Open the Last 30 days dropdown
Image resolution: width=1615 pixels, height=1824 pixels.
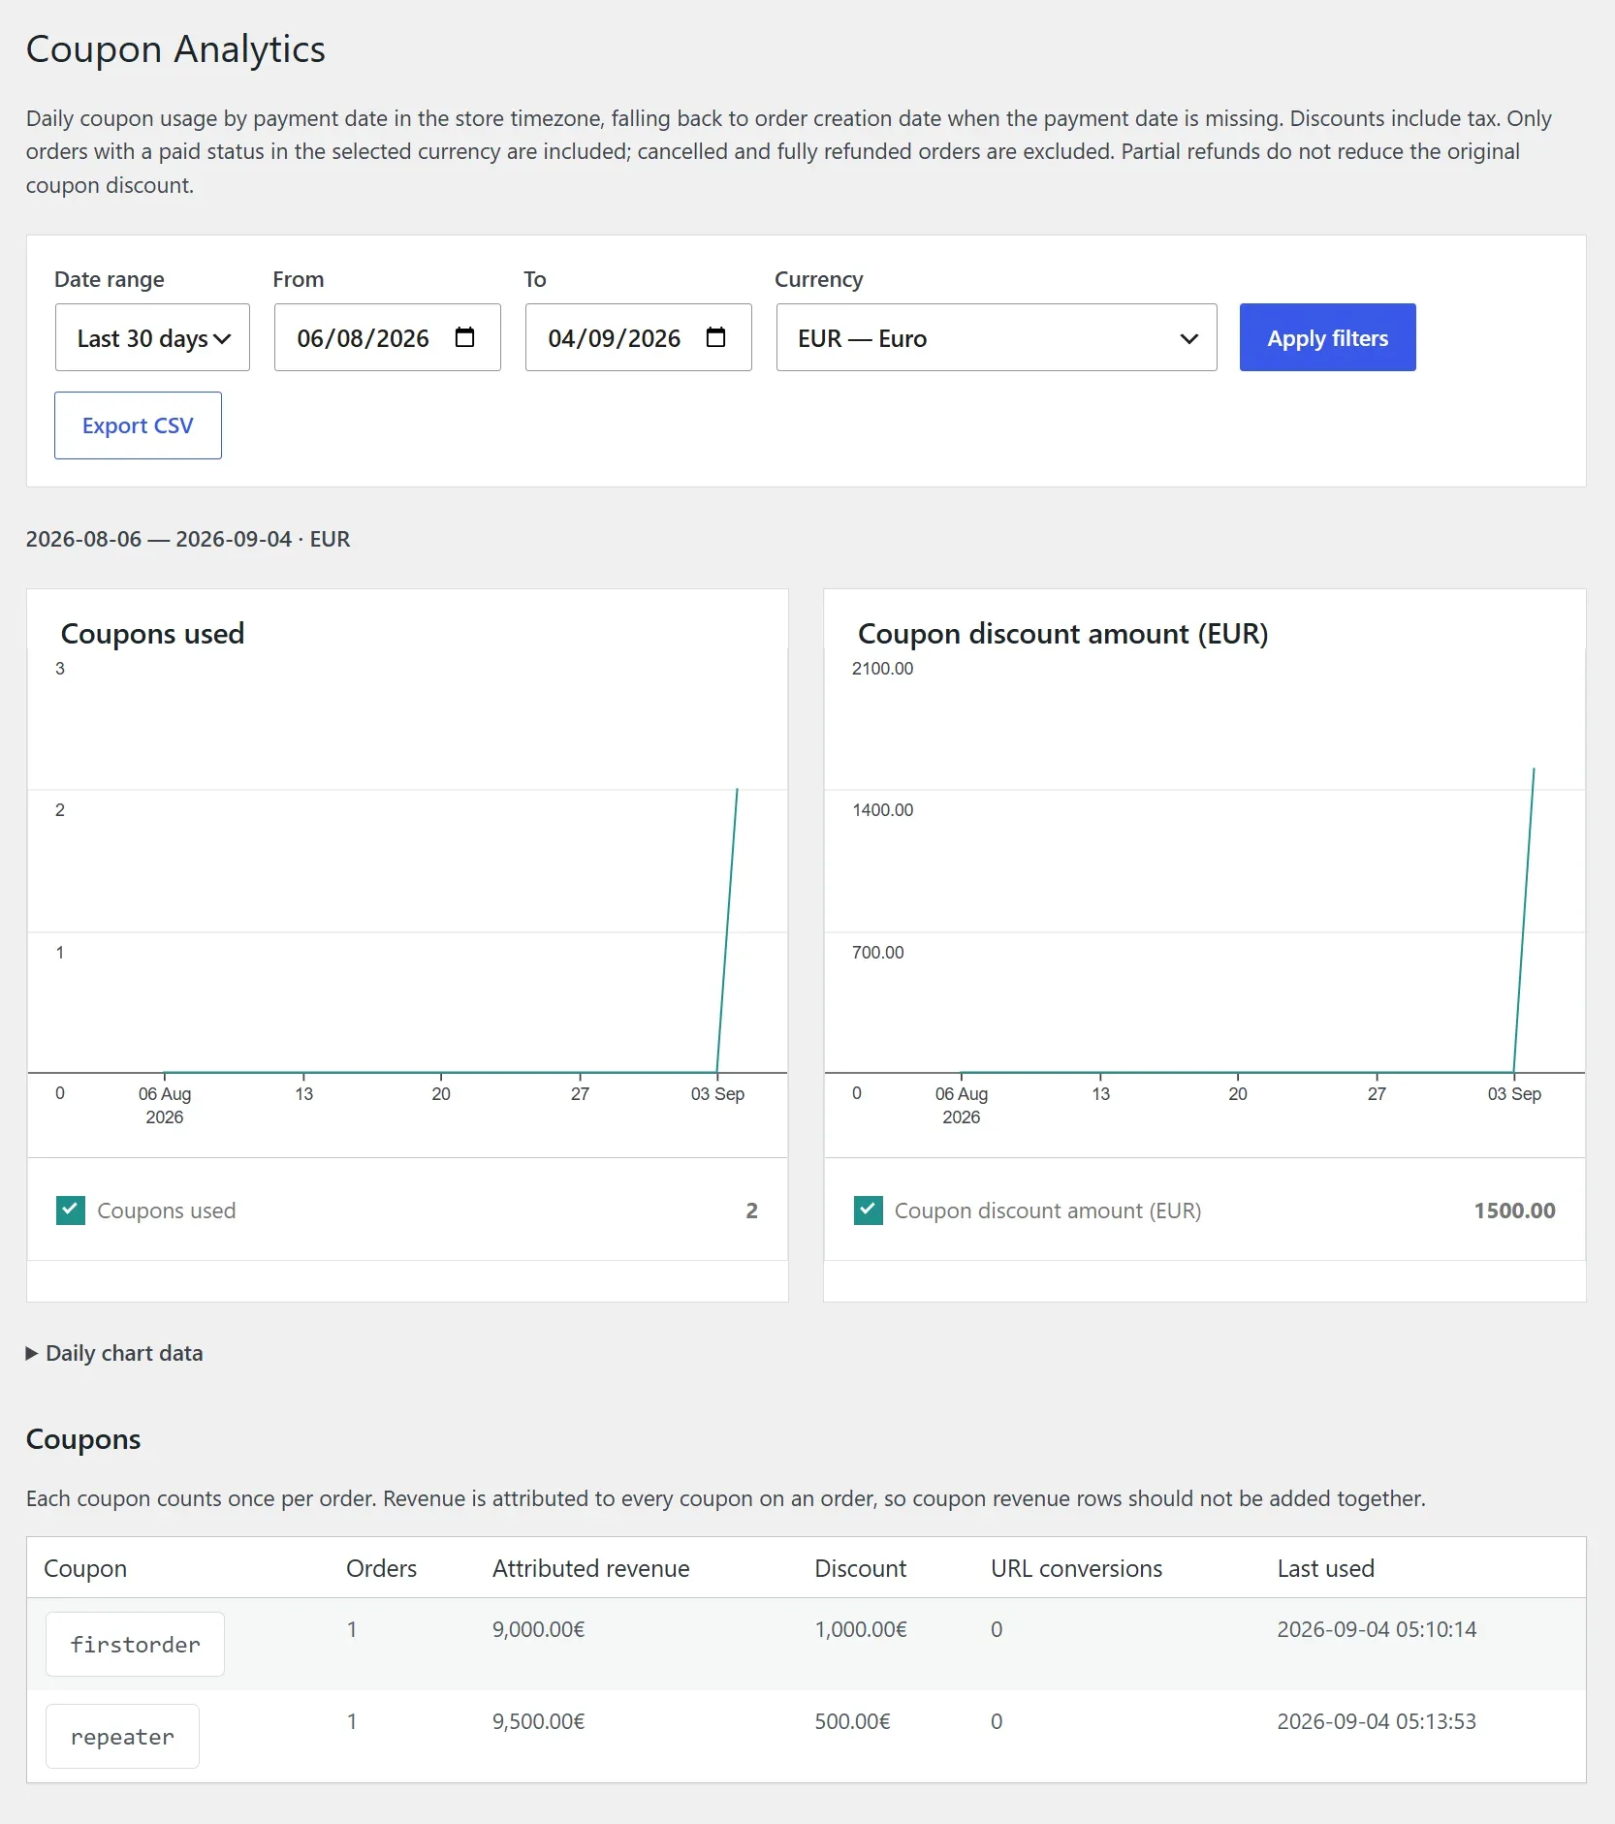(x=152, y=337)
